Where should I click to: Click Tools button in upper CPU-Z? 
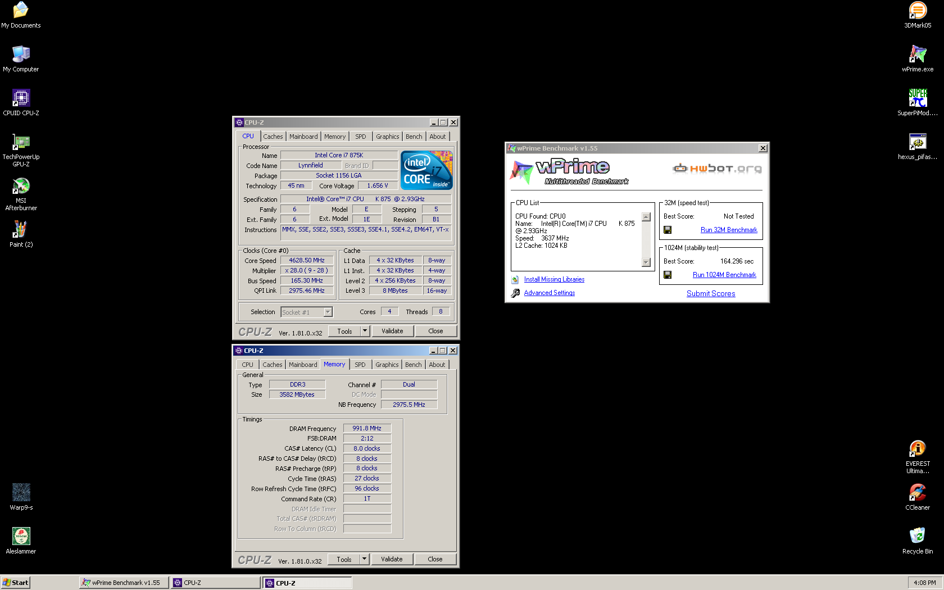click(344, 331)
